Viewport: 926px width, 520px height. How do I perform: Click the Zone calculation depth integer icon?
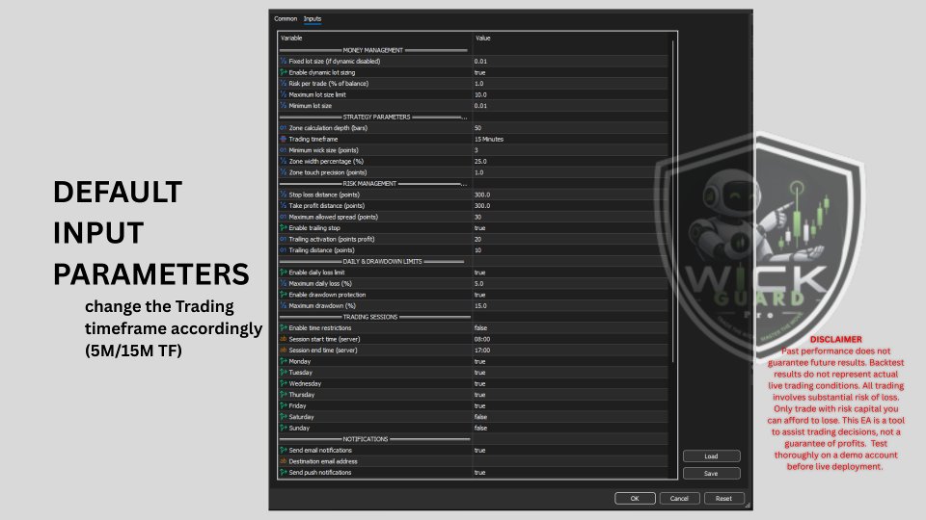(x=284, y=128)
